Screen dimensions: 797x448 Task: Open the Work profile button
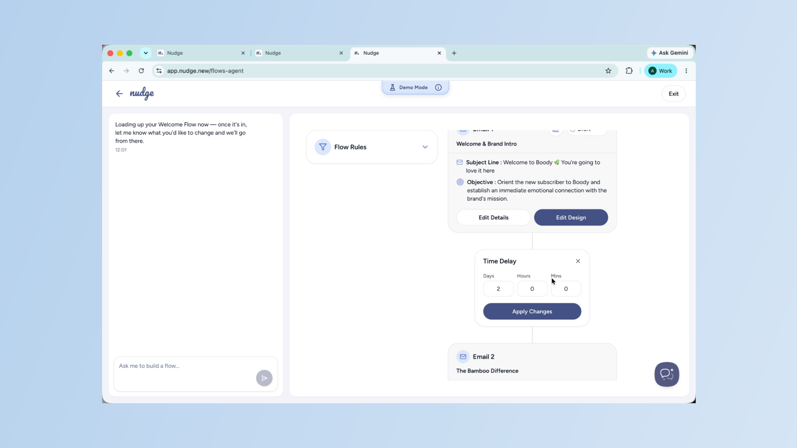tap(660, 71)
